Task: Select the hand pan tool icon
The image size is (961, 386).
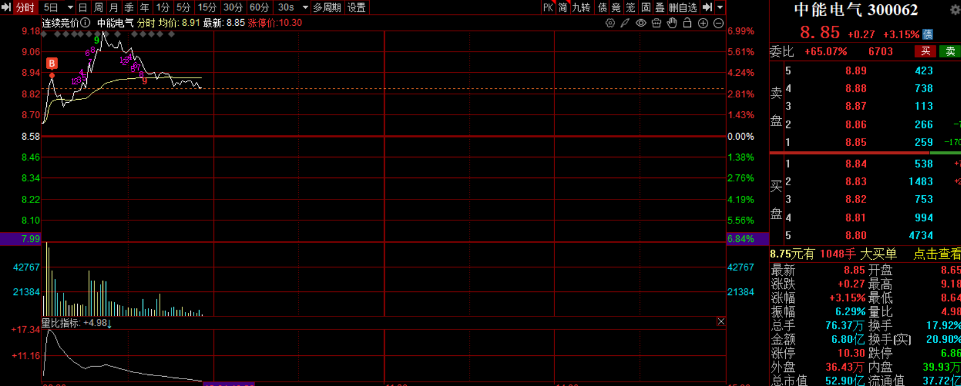Action: pyautogui.click(x=672, y=23)
